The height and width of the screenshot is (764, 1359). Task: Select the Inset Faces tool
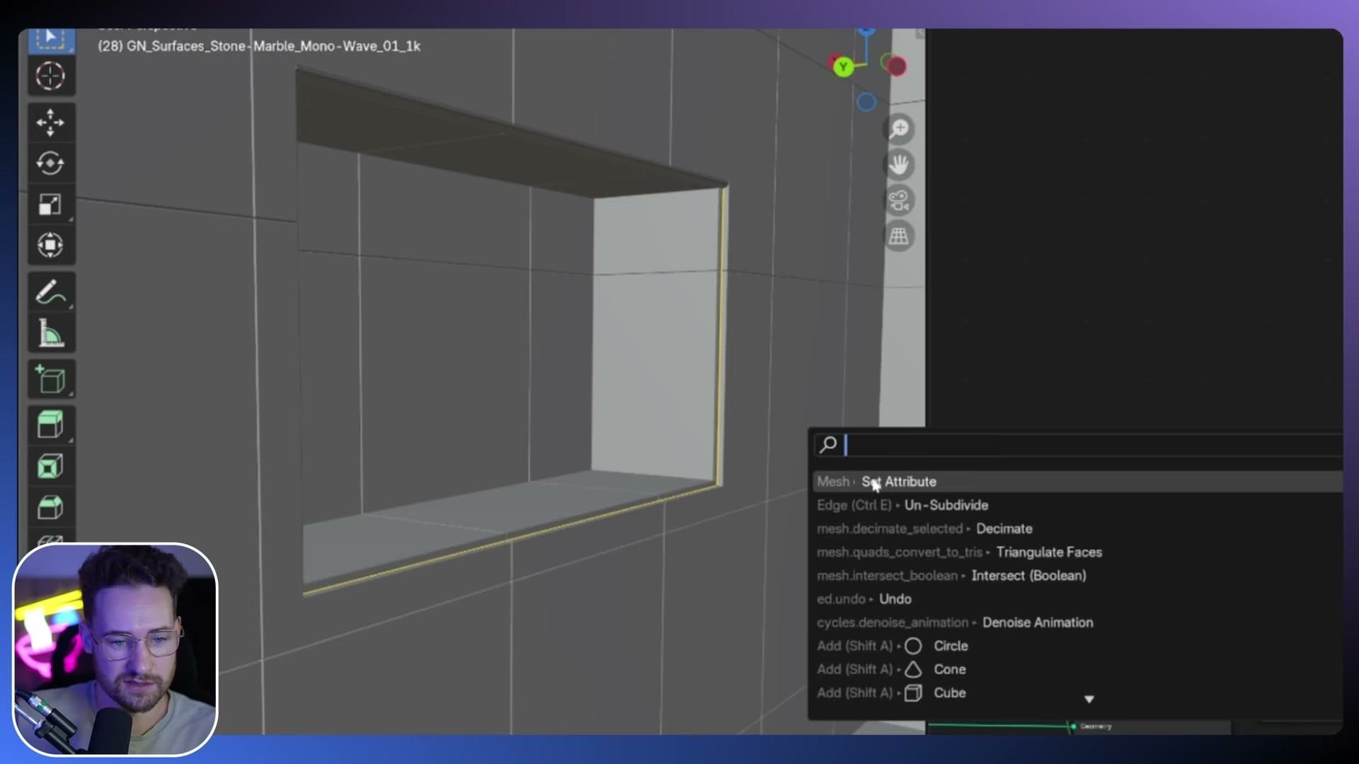50,466
